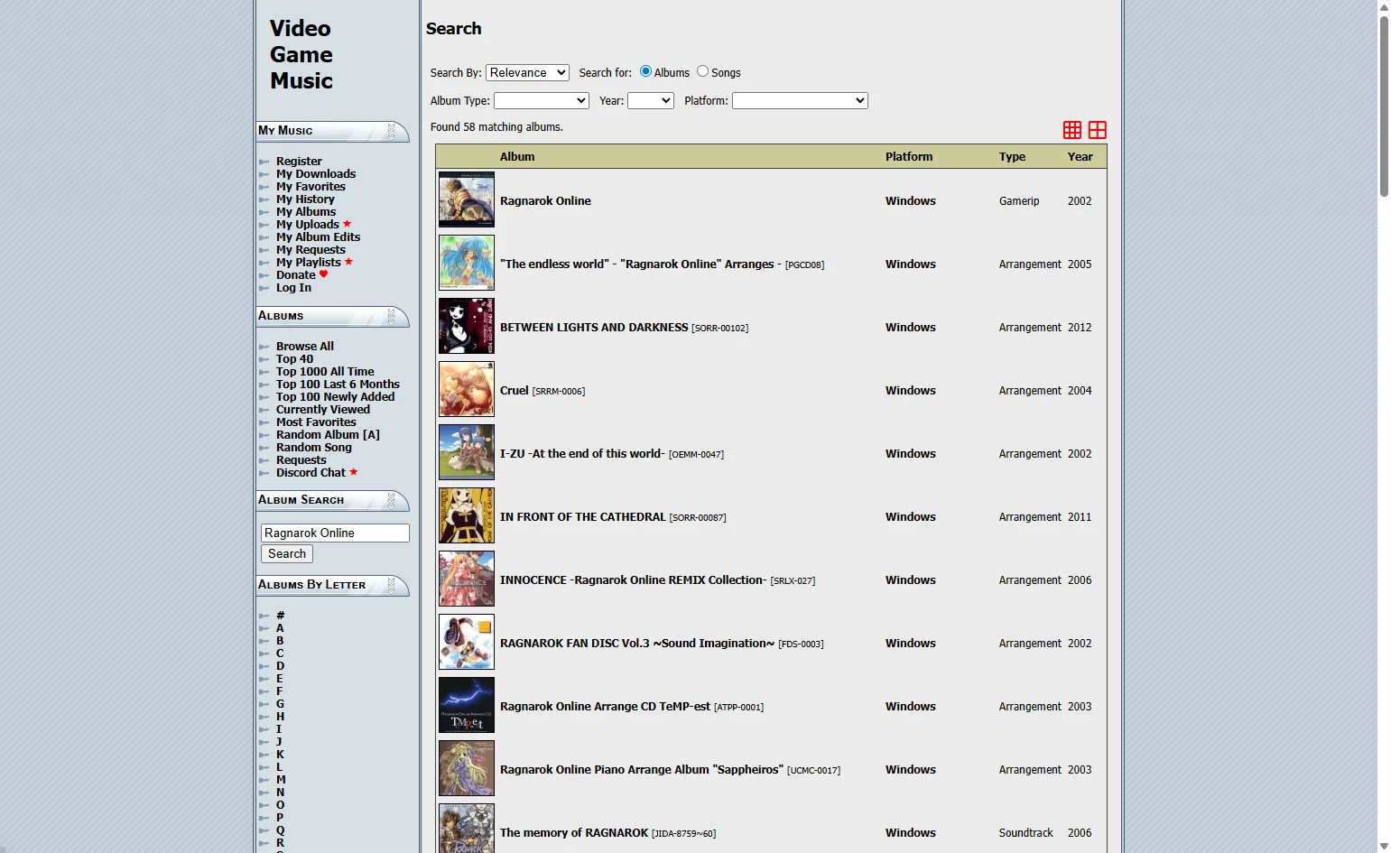The width and height of the screenshot is (1391, 853).
Task: Open the Album Type dropdown
Action: [x=541, y=100]
